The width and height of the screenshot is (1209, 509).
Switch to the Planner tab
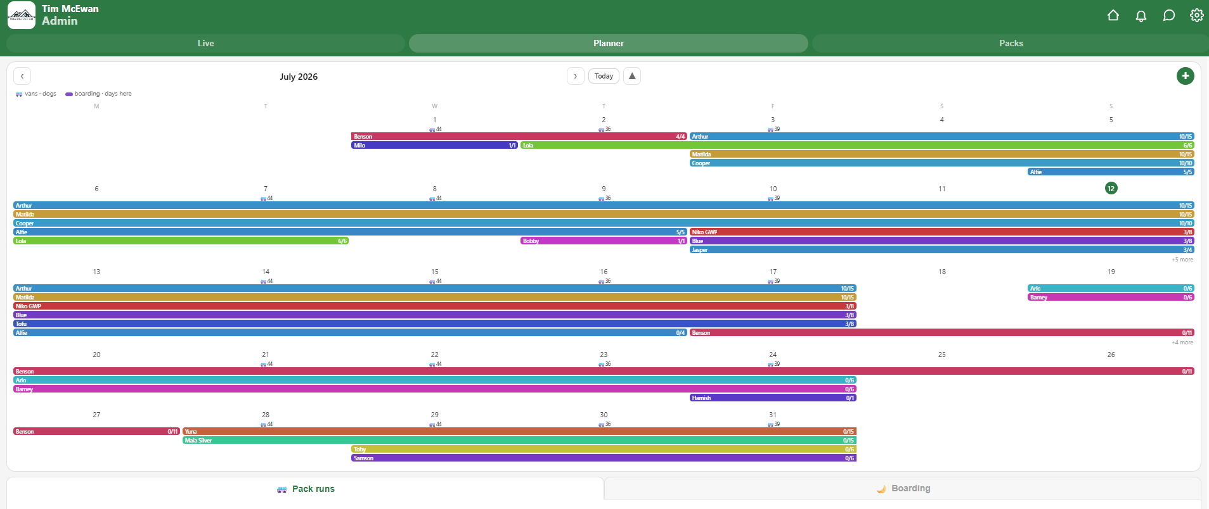(609, 43)
